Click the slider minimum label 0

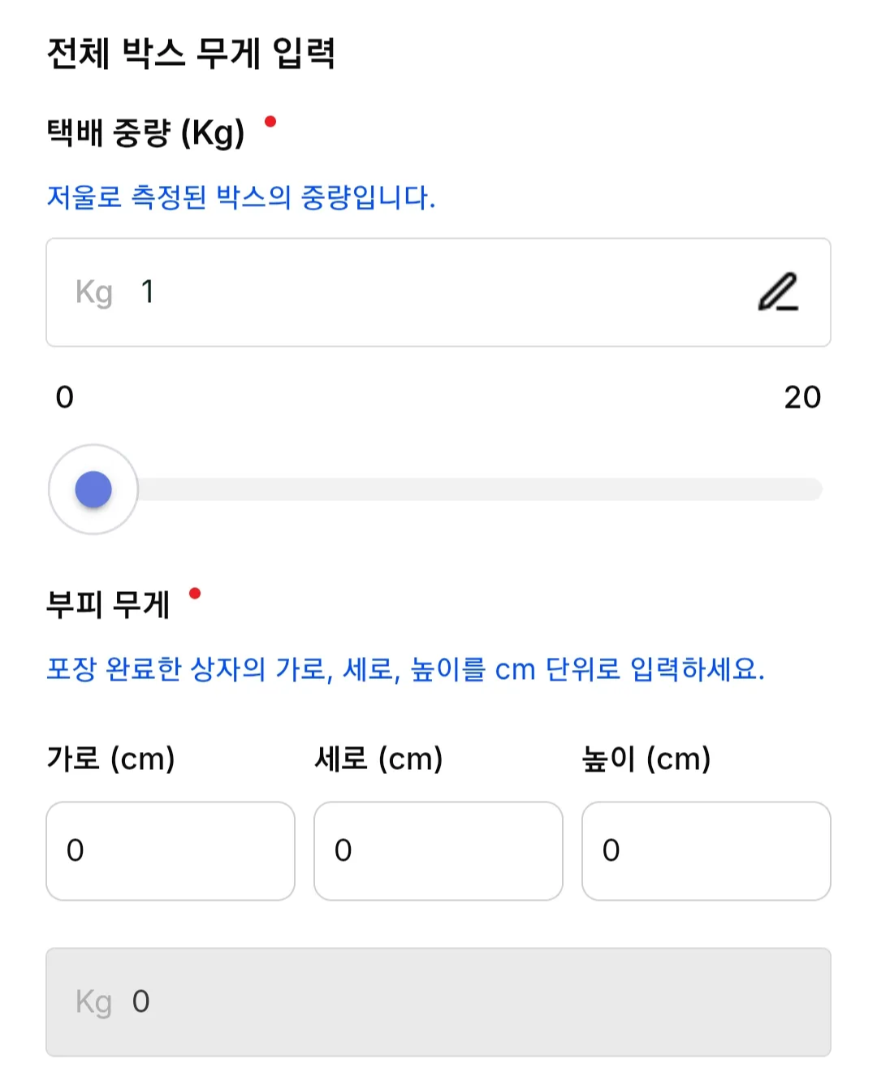[65, 397]
